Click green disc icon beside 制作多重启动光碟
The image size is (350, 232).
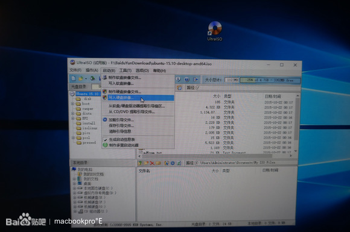click(105, 145)
